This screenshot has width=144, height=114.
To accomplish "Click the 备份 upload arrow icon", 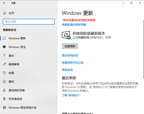I will (4, 56).
